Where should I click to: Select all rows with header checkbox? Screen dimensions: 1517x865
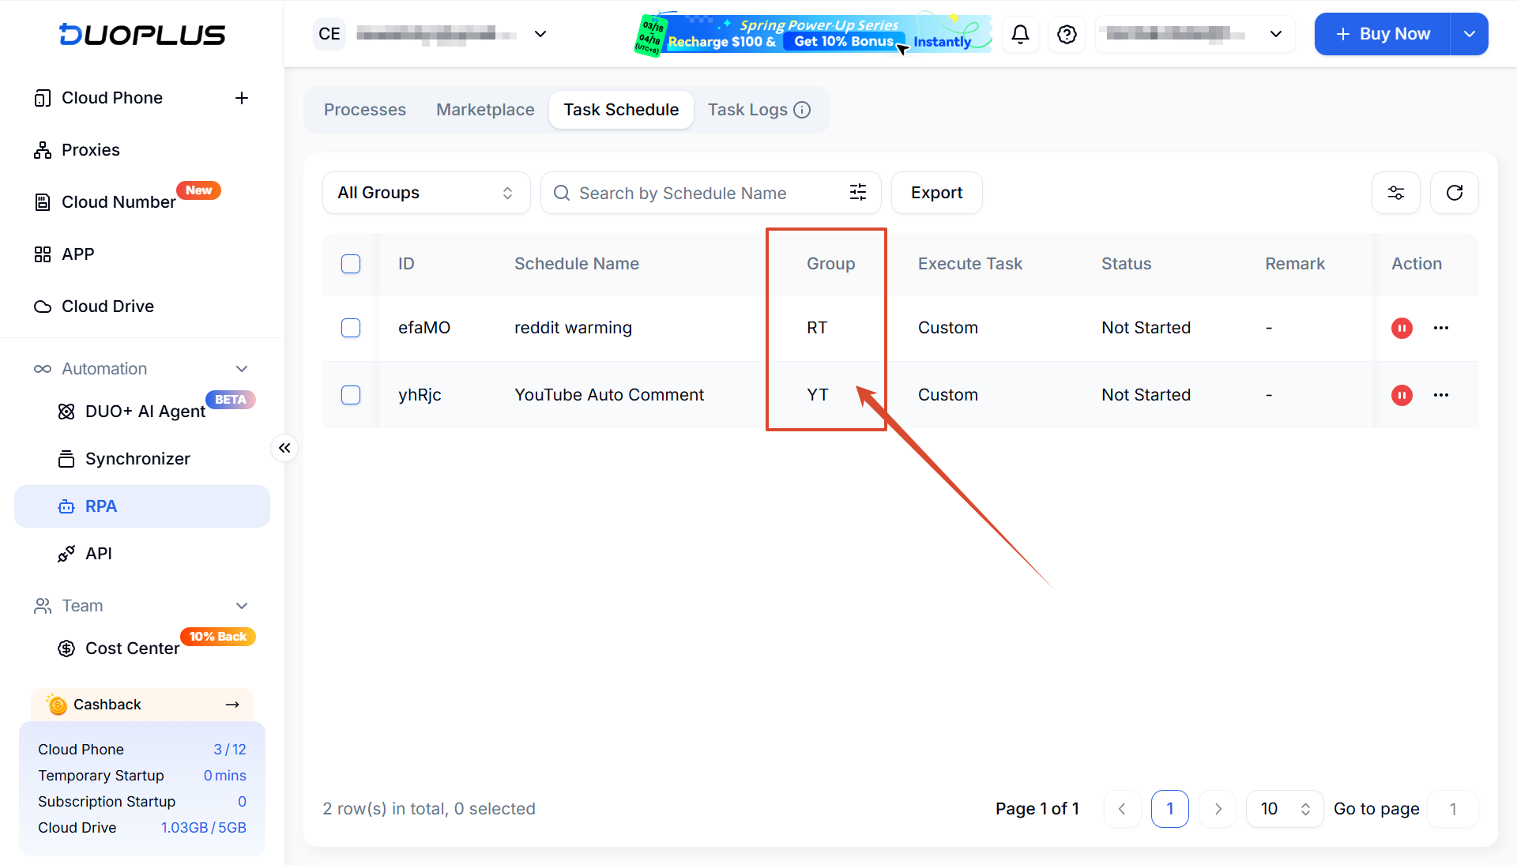pyautogui.click(x=351, y=264)
